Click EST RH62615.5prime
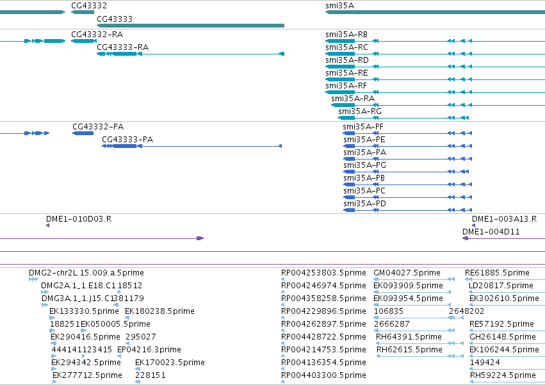545x385 pixels. click(x=409, y=350)
